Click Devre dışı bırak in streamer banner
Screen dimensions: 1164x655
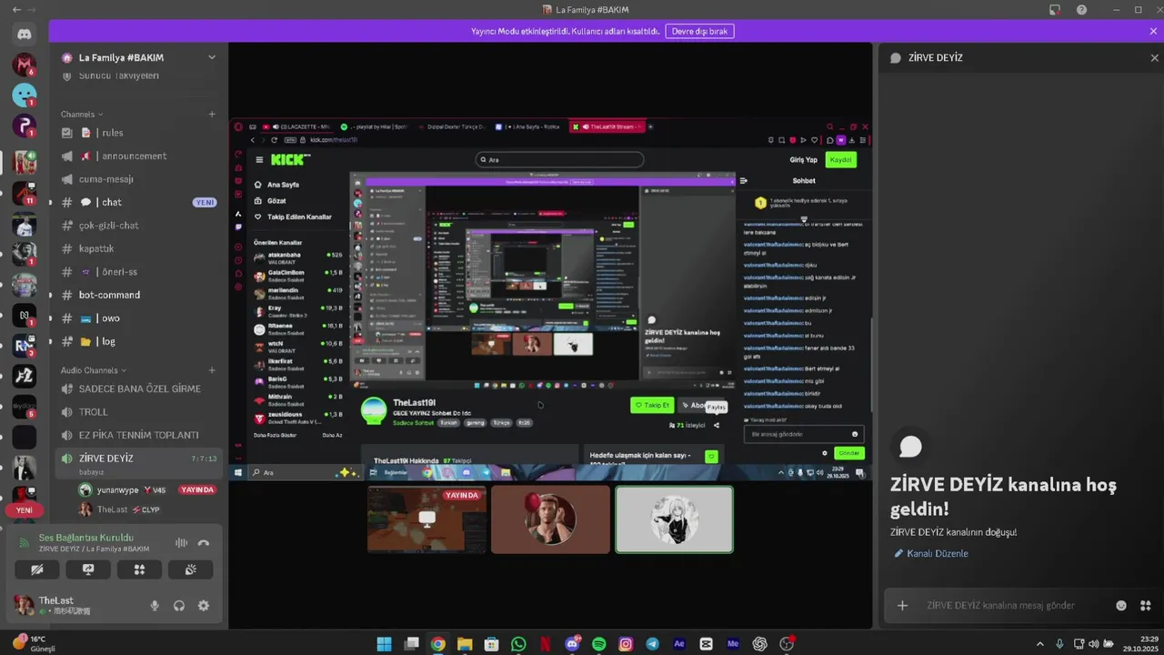[x=699, y=31]
